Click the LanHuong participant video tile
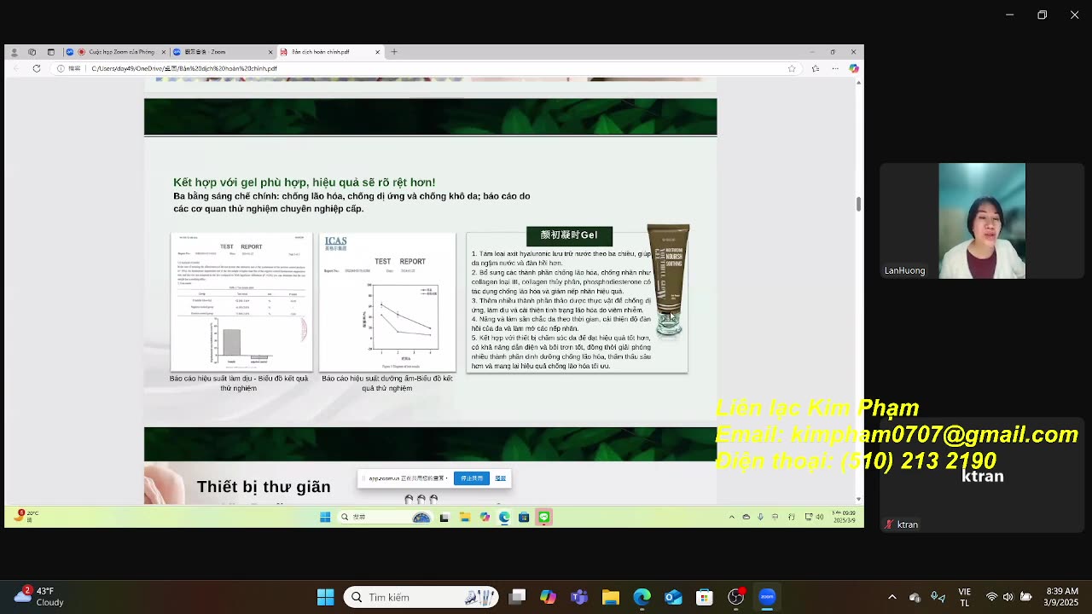Screen dimensions: 1092x614 pos(982,221)
